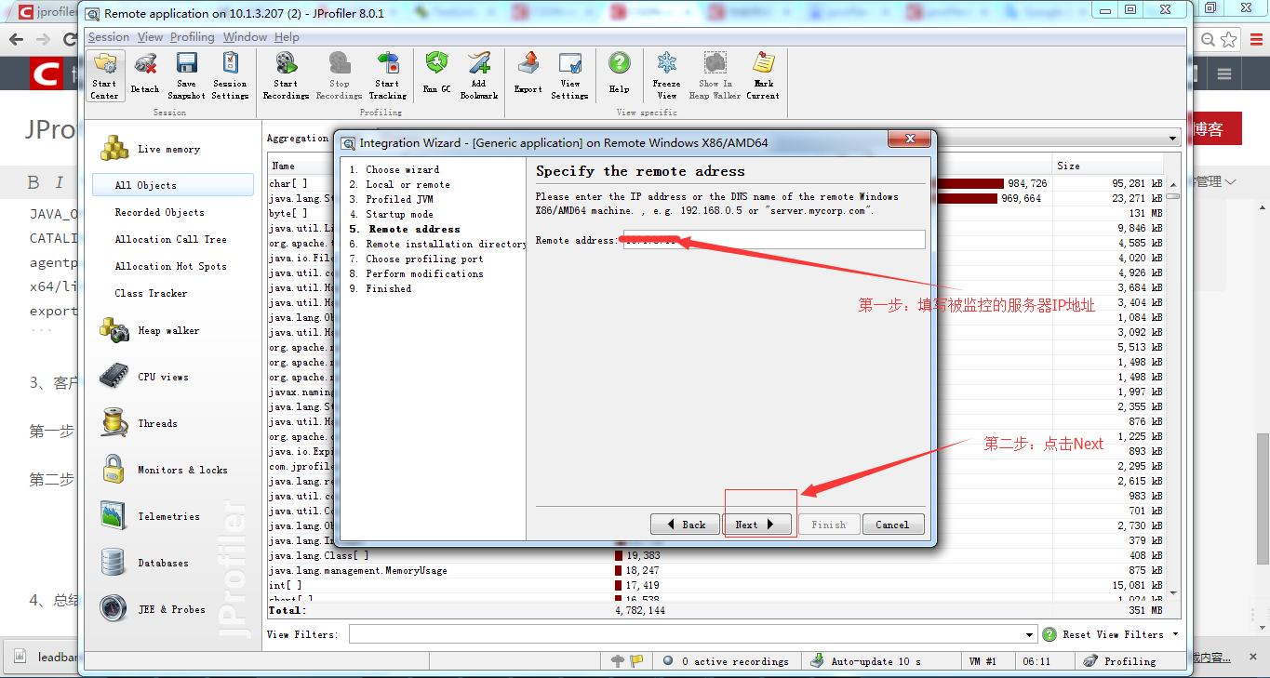
Task: Click the Reset View Filters icon
Action: click(1049, 634)
